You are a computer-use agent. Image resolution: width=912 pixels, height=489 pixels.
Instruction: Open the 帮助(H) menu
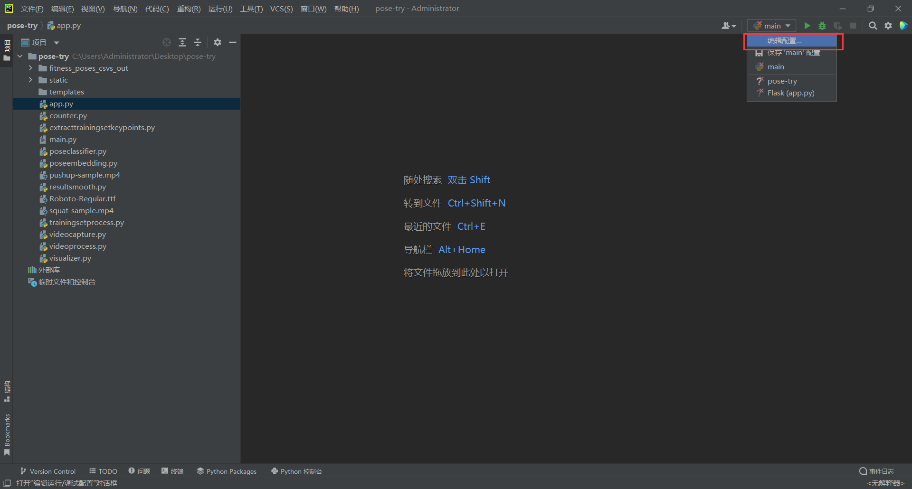click(346, 9)
